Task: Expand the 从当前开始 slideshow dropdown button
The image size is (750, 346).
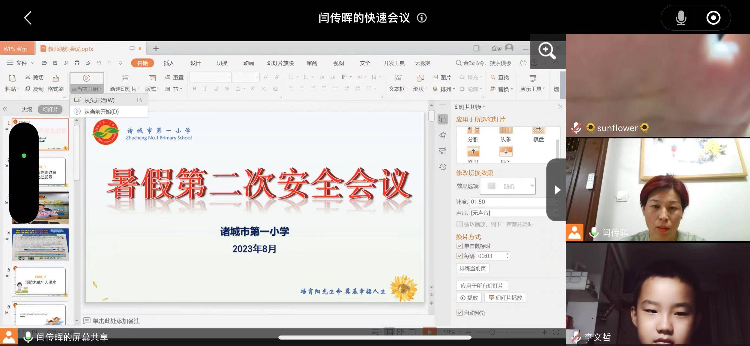Action: (87, 89)
